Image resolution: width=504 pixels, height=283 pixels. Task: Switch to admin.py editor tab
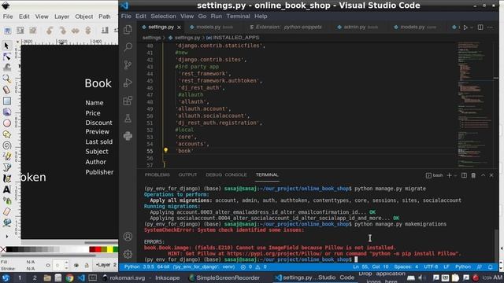click(x=358, y=28)
